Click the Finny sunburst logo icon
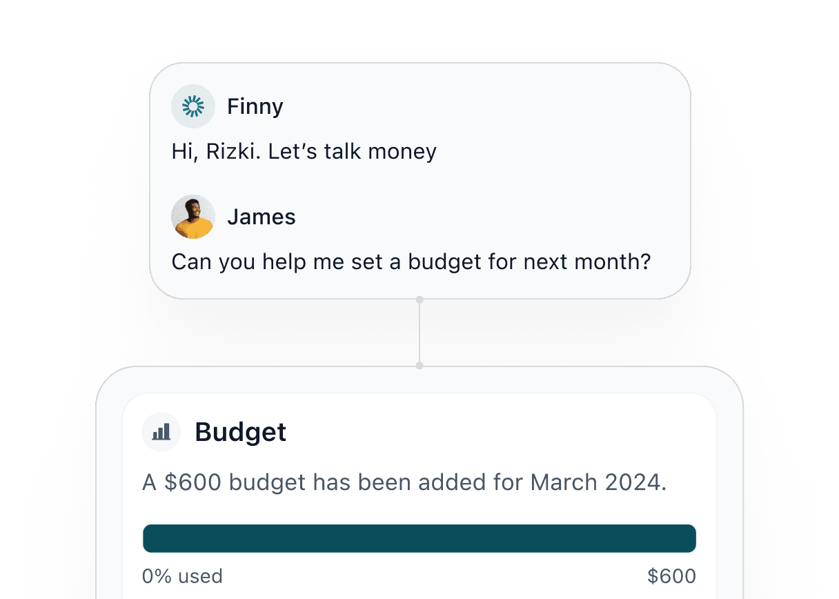This screenshot has width=839, height=599. [x=193, y=106]
